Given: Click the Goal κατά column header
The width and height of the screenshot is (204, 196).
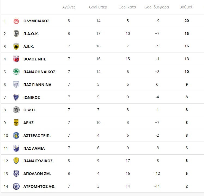Looking at the screenshot, I should click(x=127, y=7).
